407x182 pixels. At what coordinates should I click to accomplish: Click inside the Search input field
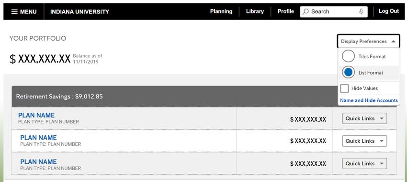pyautogui.click(x=334, y=11)
